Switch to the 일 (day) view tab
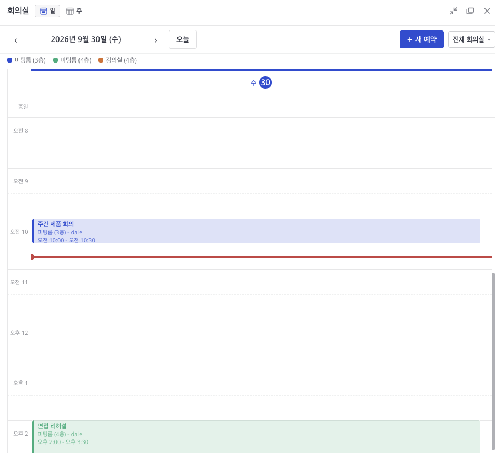 click(47, 11)
